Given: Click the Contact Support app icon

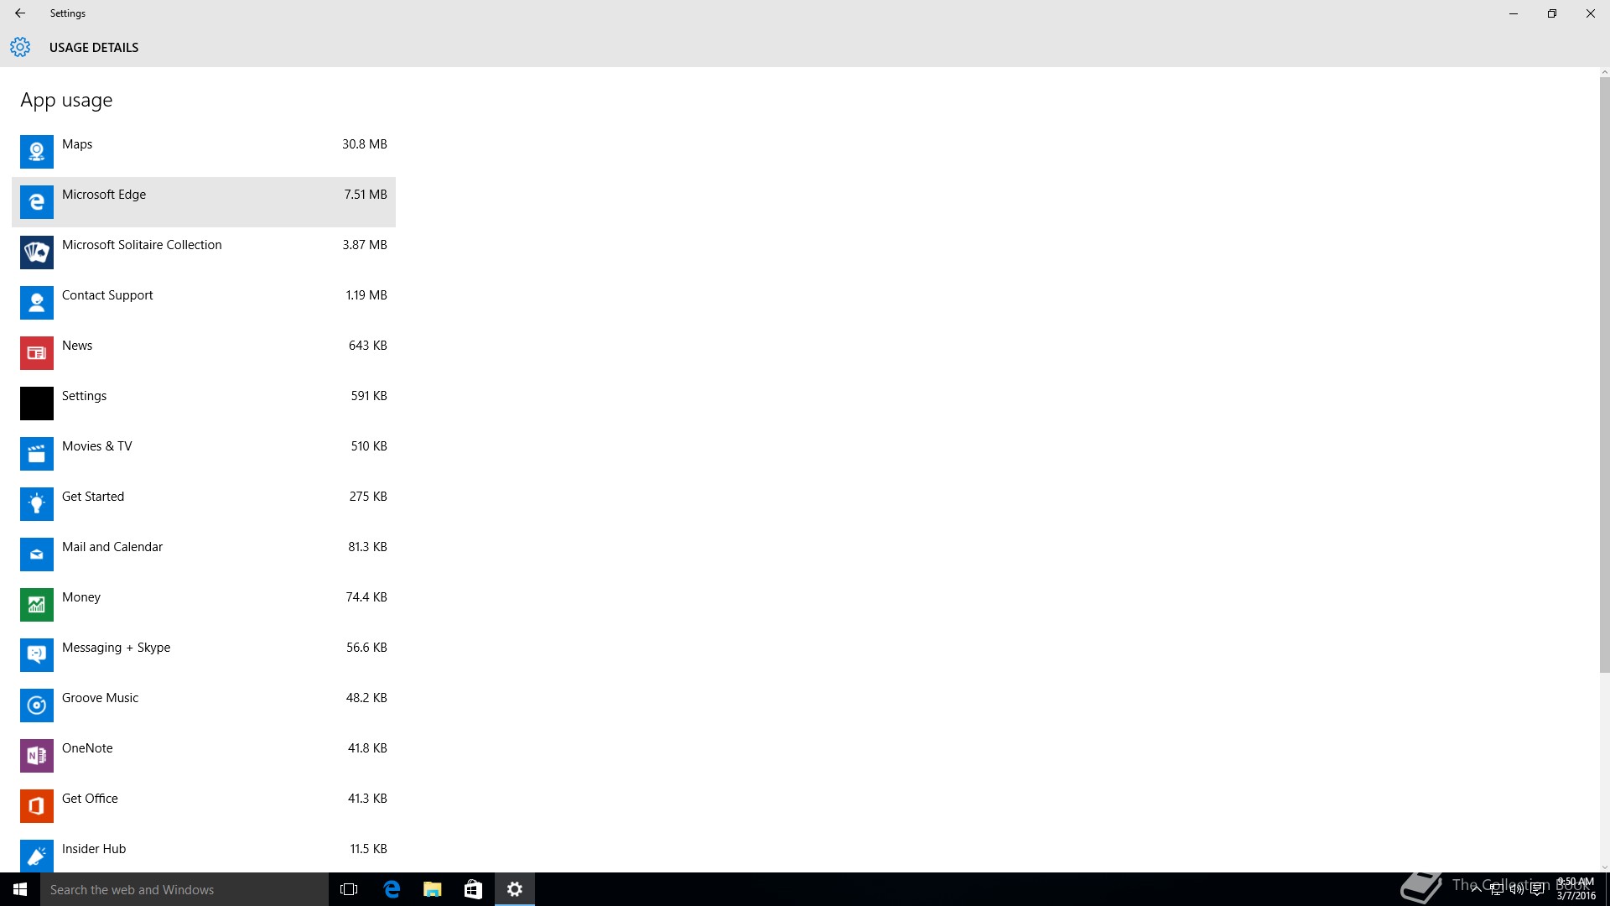Looking at the screenshot, I should pos(37,303).
